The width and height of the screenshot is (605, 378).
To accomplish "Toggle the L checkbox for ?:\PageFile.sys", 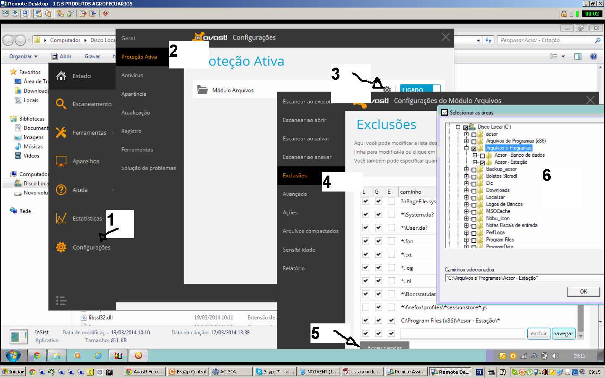I will click(366, 201).
